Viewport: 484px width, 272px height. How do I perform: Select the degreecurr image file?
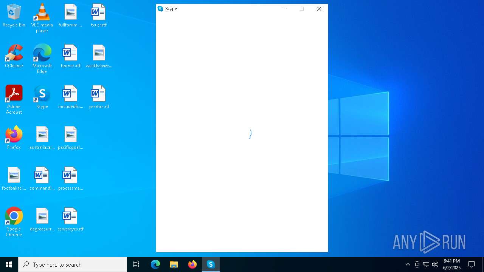point(42,220)
